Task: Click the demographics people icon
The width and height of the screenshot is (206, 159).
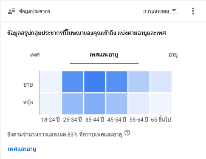Action: click(x=11, y=11)
